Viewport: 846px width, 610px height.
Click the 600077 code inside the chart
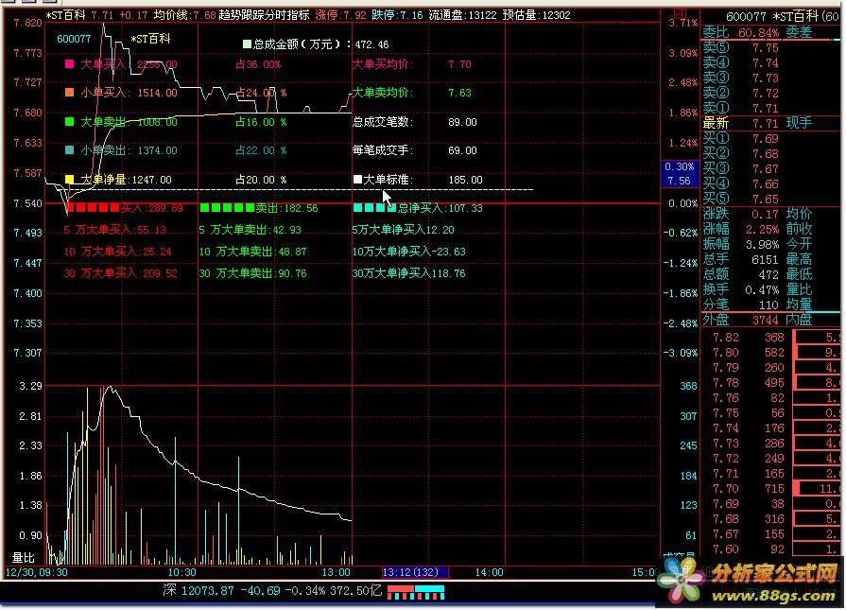[74, 39]
